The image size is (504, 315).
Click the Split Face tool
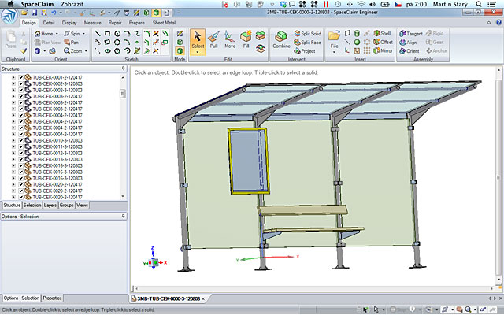pos(308,42)
